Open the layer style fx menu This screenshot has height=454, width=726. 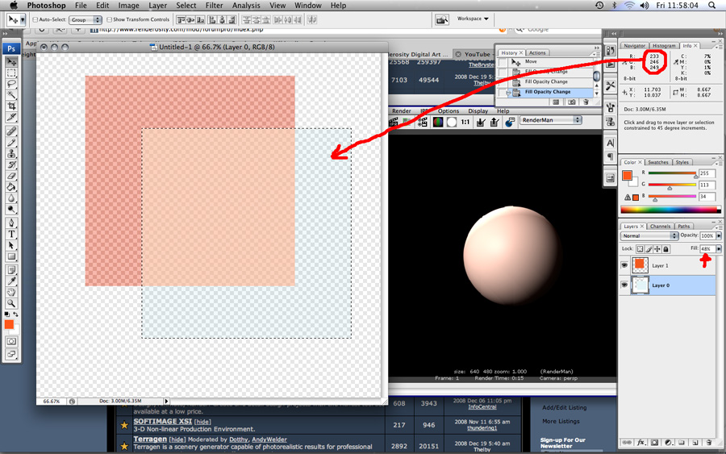(x=642, y=443)
